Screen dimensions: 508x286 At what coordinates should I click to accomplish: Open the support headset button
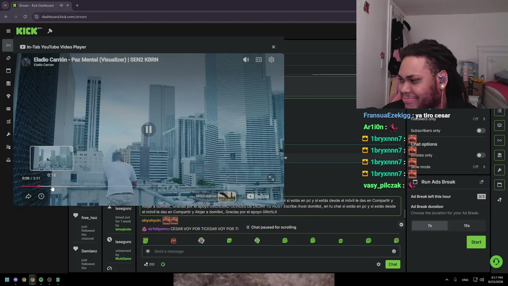496,261
